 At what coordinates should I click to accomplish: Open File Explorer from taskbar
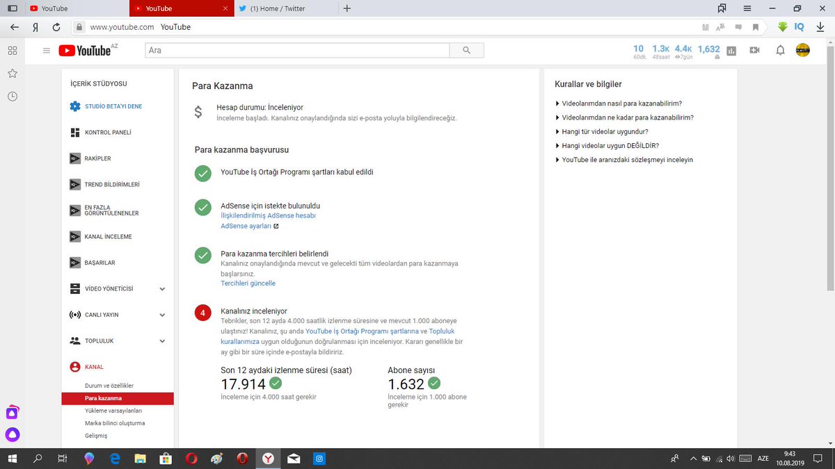pos(140,459)
